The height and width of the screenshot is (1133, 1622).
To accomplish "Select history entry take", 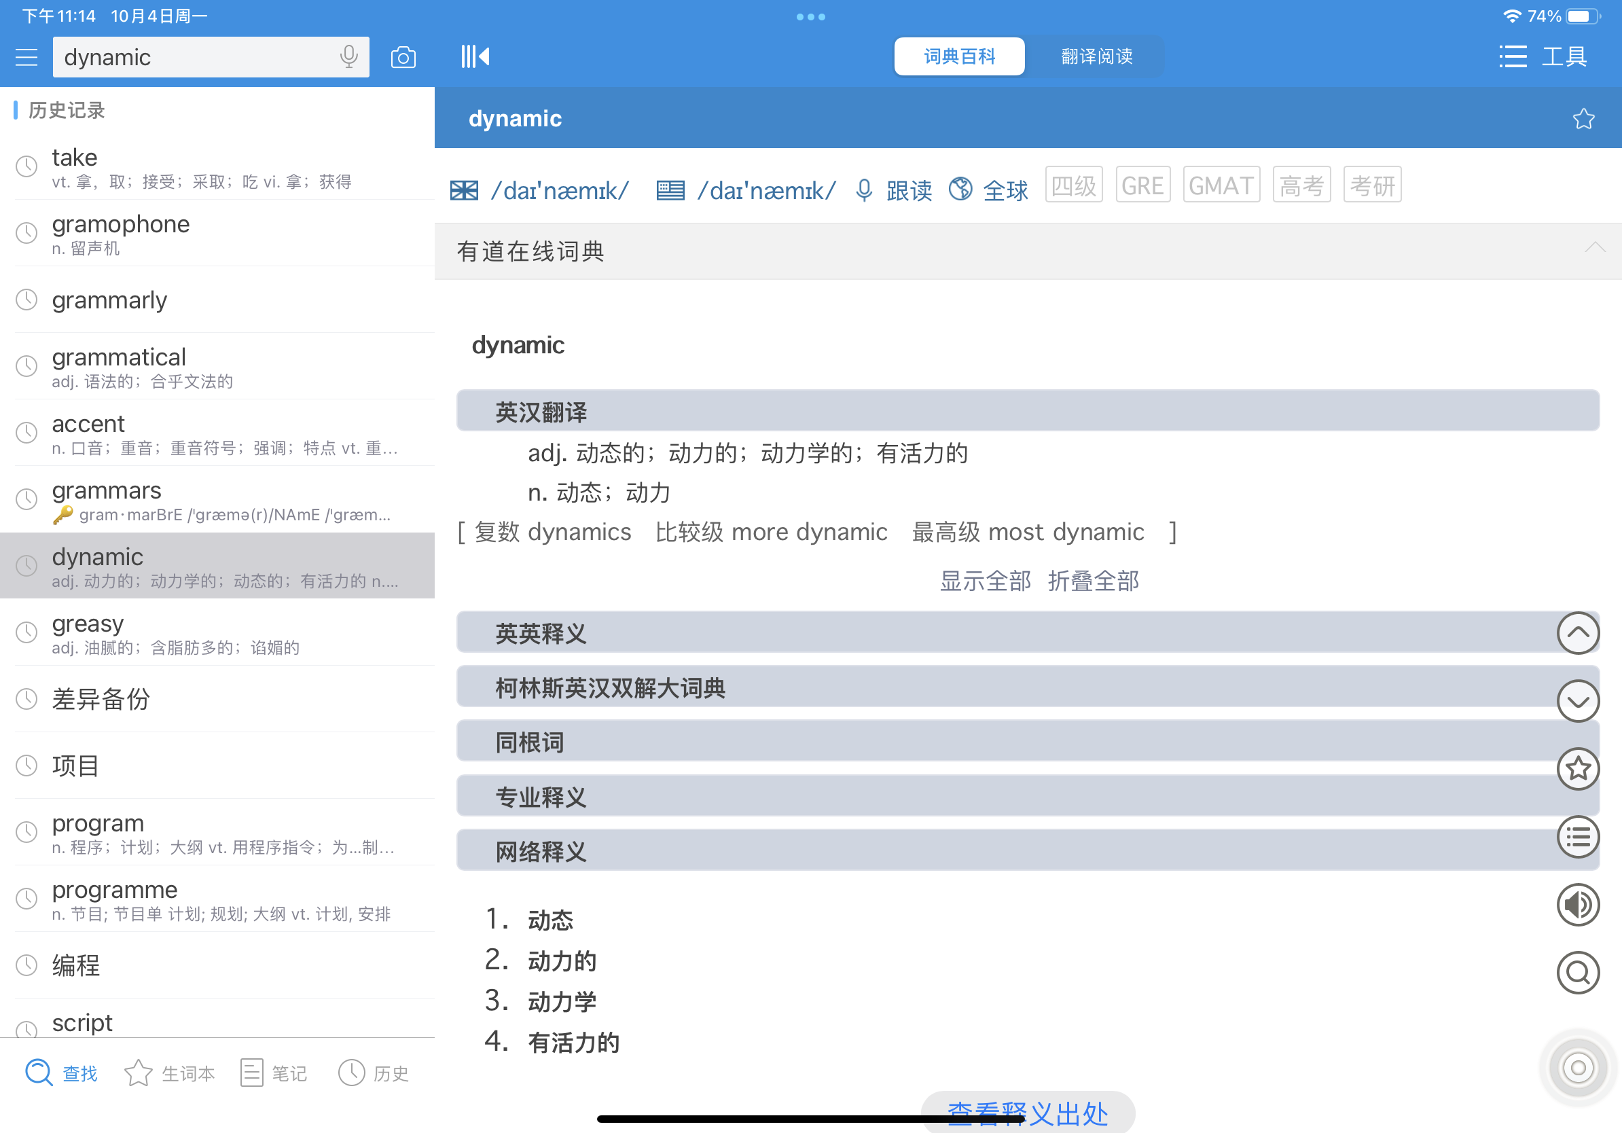I will 217,166.
